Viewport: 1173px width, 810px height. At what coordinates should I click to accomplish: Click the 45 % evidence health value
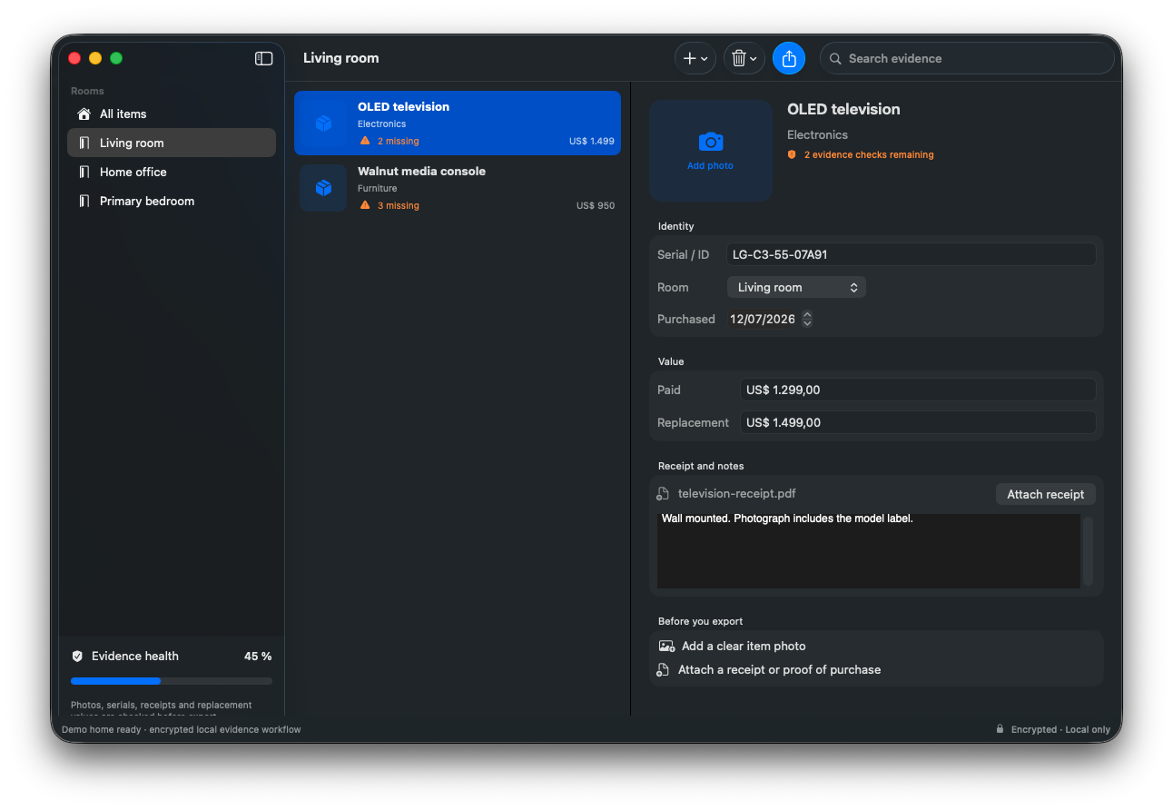click(258, 656)
